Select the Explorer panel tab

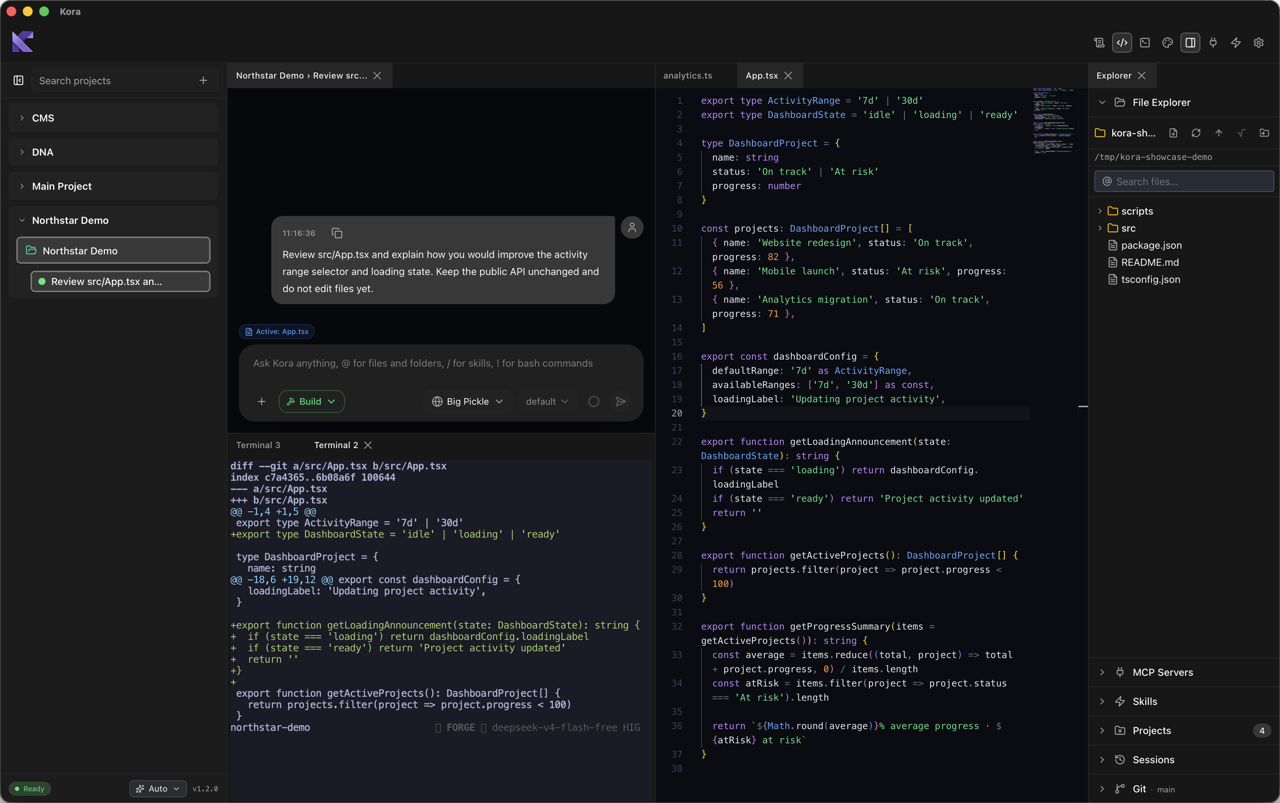(1114, 75)
